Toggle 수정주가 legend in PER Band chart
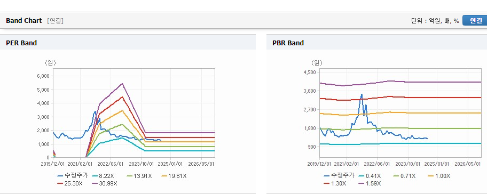The width and height of the screenshot is (487, 194). click(x=73, y=176)
